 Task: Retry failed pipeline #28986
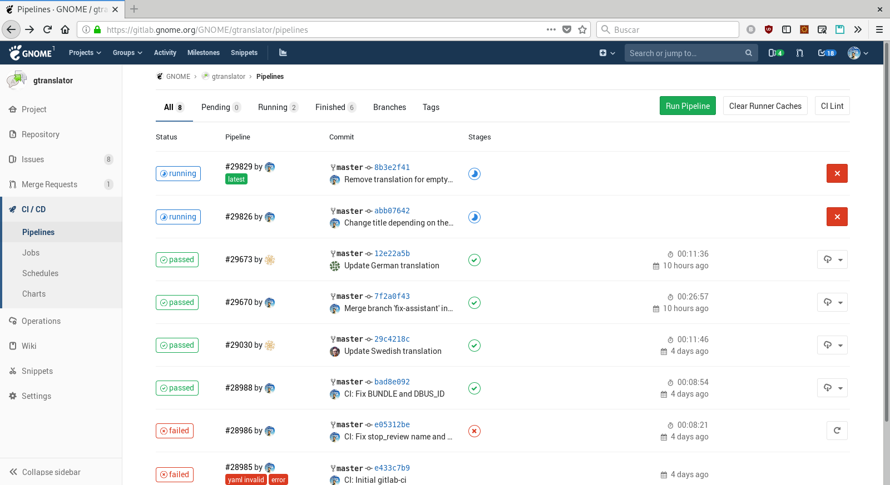pos(837,431)
